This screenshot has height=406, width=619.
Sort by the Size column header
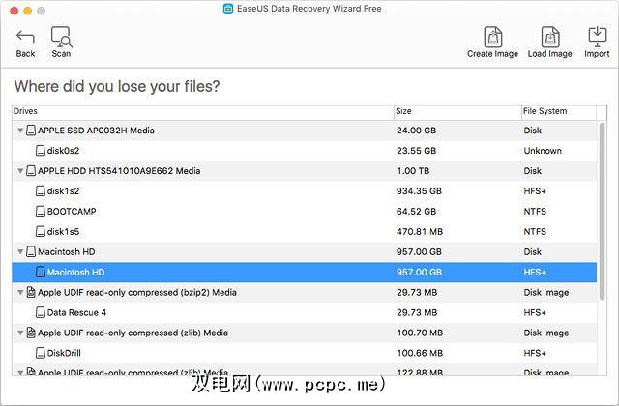[x=457, y=112]
